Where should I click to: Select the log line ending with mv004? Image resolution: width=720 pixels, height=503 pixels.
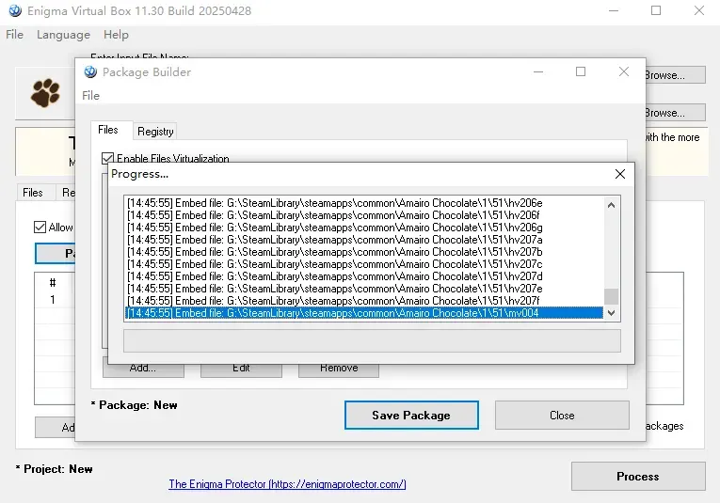tap(363, 313)
